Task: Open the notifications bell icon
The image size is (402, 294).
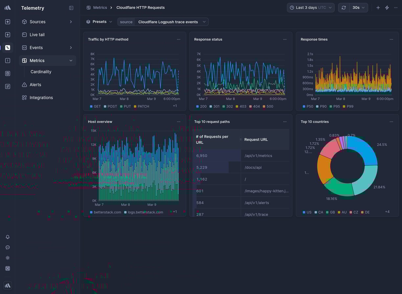Action: [x=7, y=237]
